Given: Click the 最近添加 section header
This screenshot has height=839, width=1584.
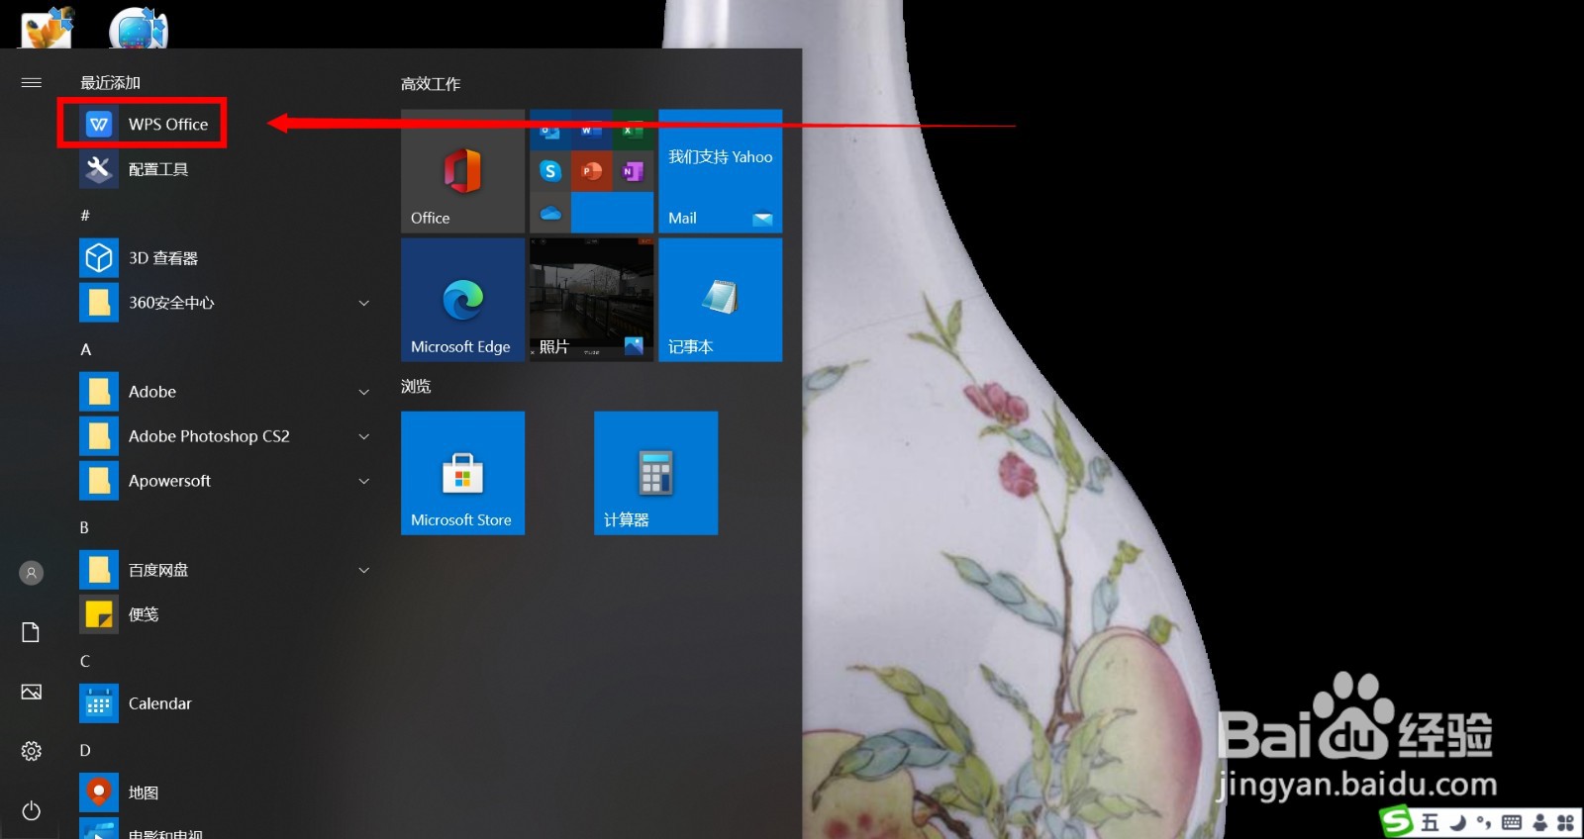Looking at the screenshot, I should (x=110, y=82).
